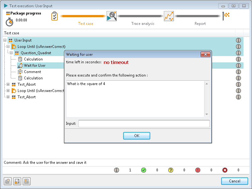
Task: Expand the collapsed Loop Until node
Action: point(8,90)
